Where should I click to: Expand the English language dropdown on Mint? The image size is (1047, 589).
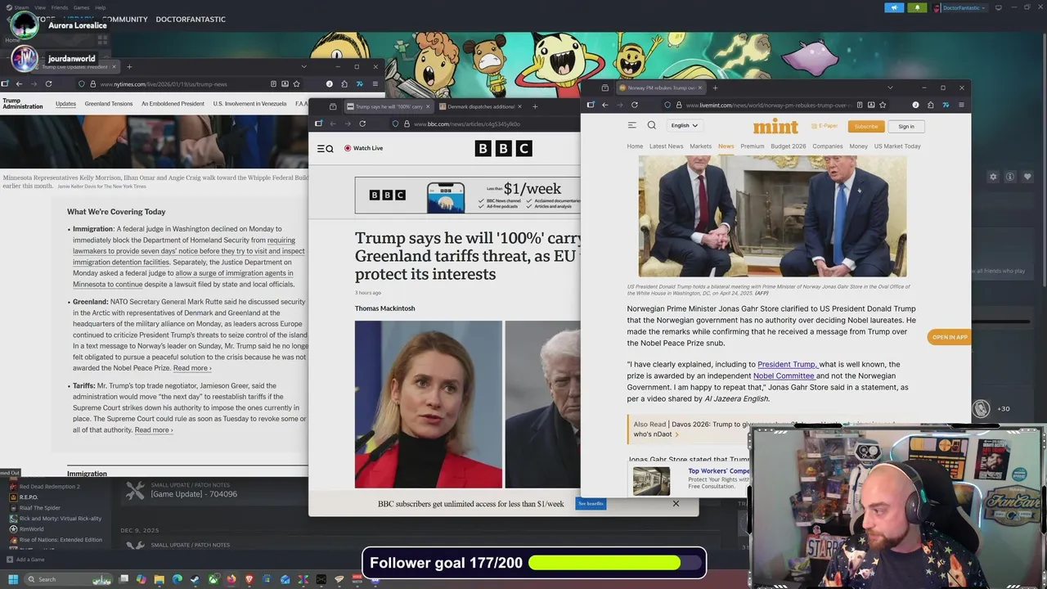point(685,125)
